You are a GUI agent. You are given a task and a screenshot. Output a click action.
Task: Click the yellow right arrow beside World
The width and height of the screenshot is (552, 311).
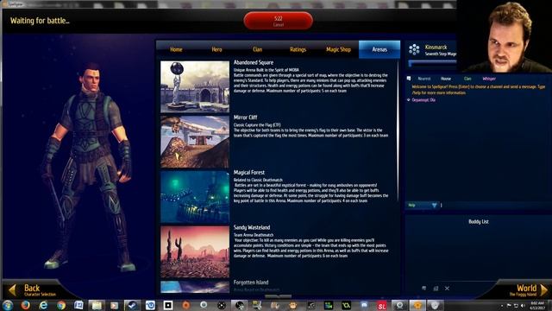pyautogui.click(x=544, y=290)
